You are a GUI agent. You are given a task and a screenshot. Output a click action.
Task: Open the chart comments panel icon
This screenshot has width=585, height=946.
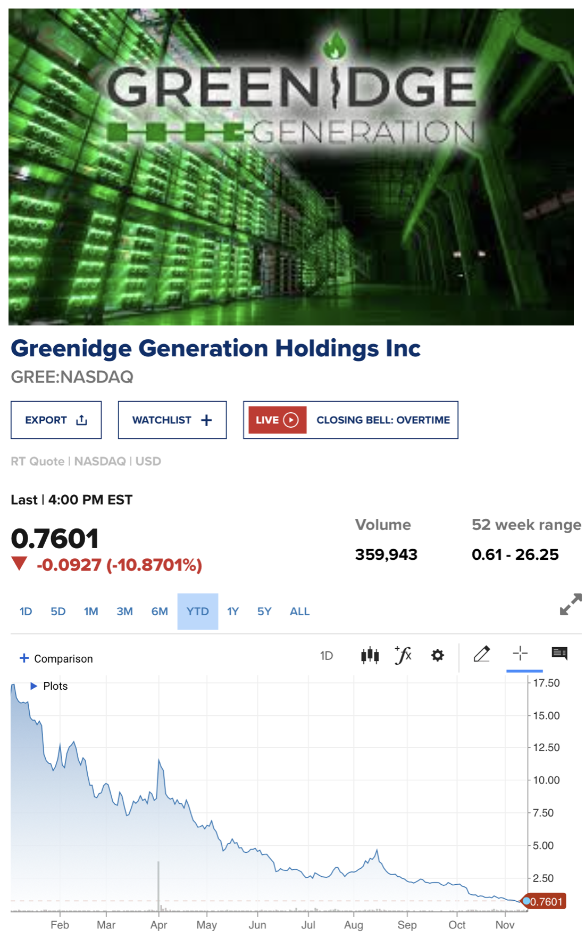pyautogui.click(x=559, y=653)
